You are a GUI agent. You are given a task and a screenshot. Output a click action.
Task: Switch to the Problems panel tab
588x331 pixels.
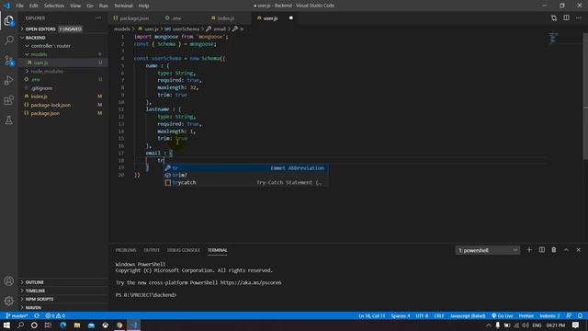pos(126,250)
